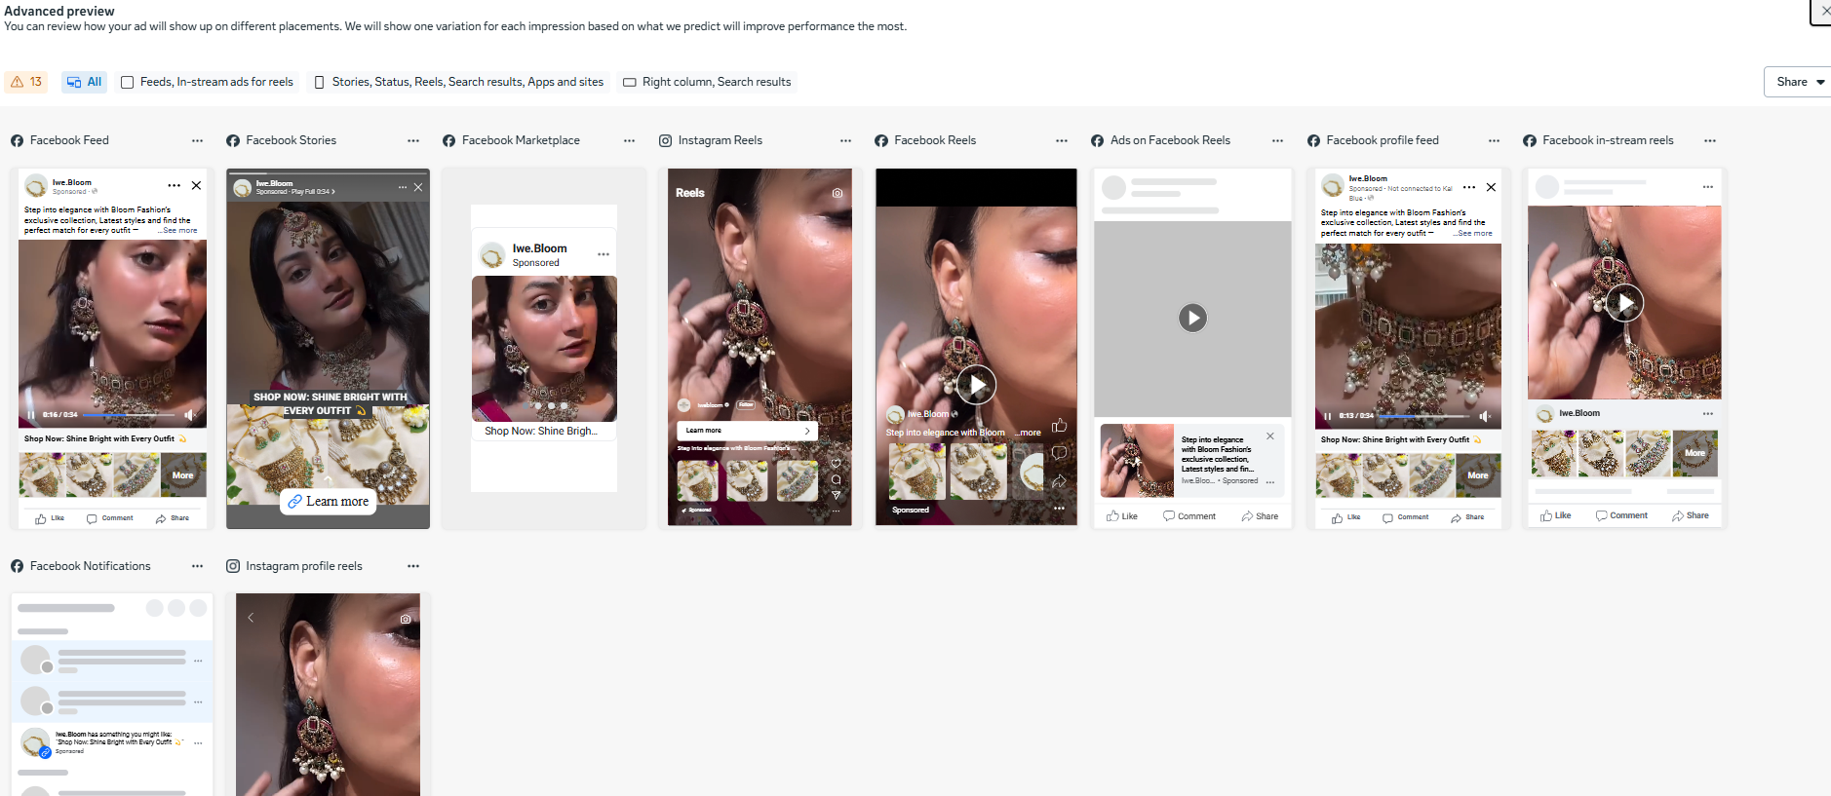Click the Like icon on Facebook Reels preview

pos(1059,426)
